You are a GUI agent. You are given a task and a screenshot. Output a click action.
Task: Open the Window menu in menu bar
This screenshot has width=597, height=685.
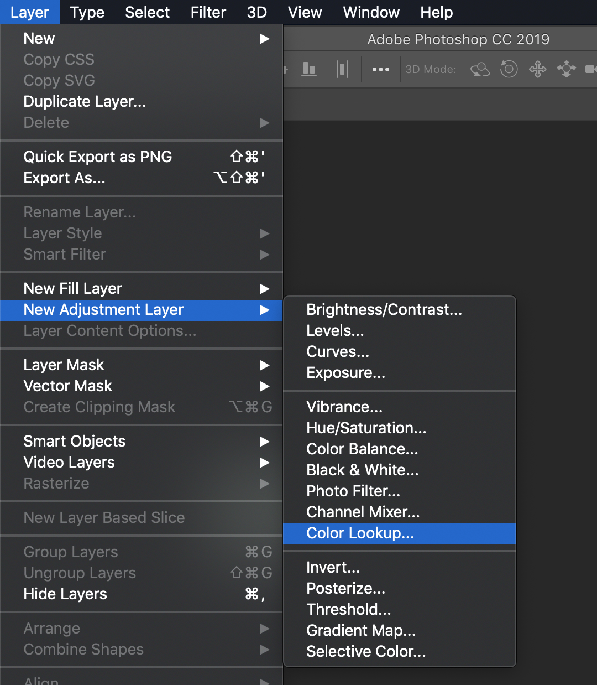[x=371, y=12]
